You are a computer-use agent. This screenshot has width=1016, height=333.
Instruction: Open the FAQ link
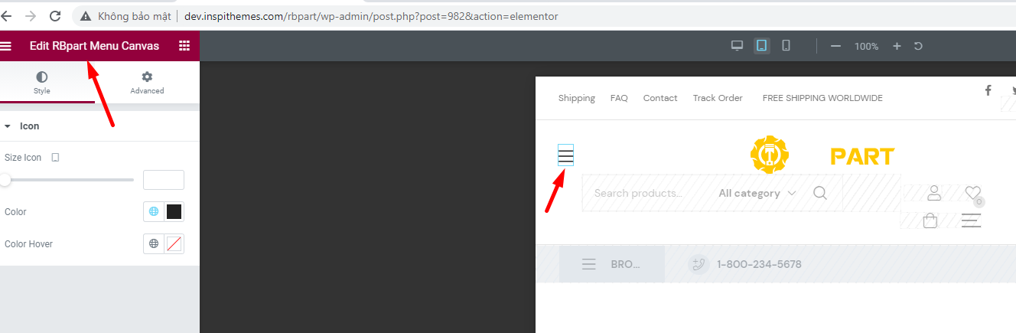tap(619, 98)
